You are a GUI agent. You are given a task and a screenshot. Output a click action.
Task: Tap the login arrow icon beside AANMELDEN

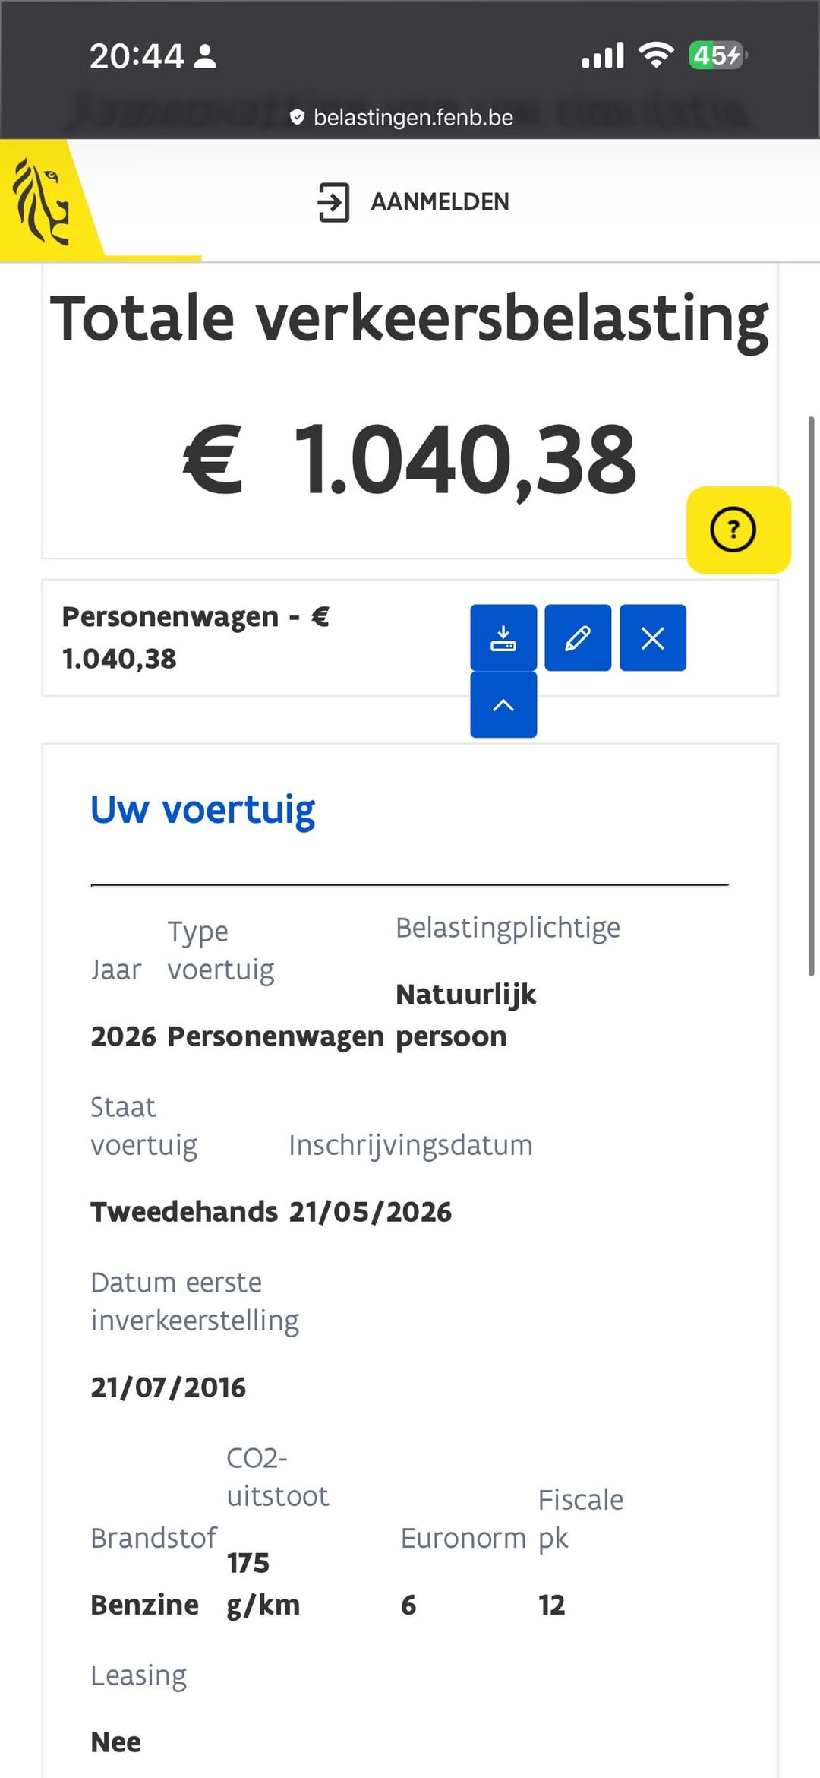[x=333, y=202]
